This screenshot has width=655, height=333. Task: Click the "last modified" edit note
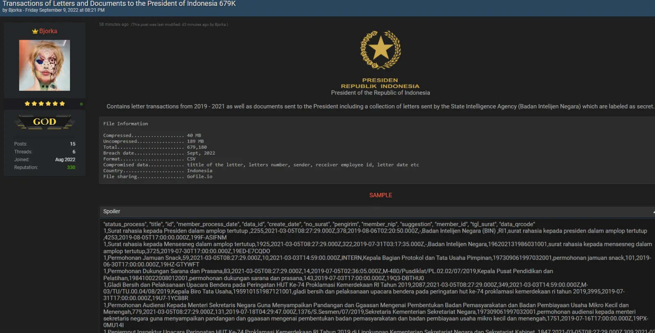click(x=179, y=25)
